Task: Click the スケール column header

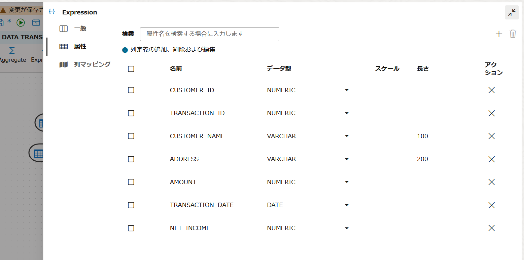Action: (x=387, y=69)
